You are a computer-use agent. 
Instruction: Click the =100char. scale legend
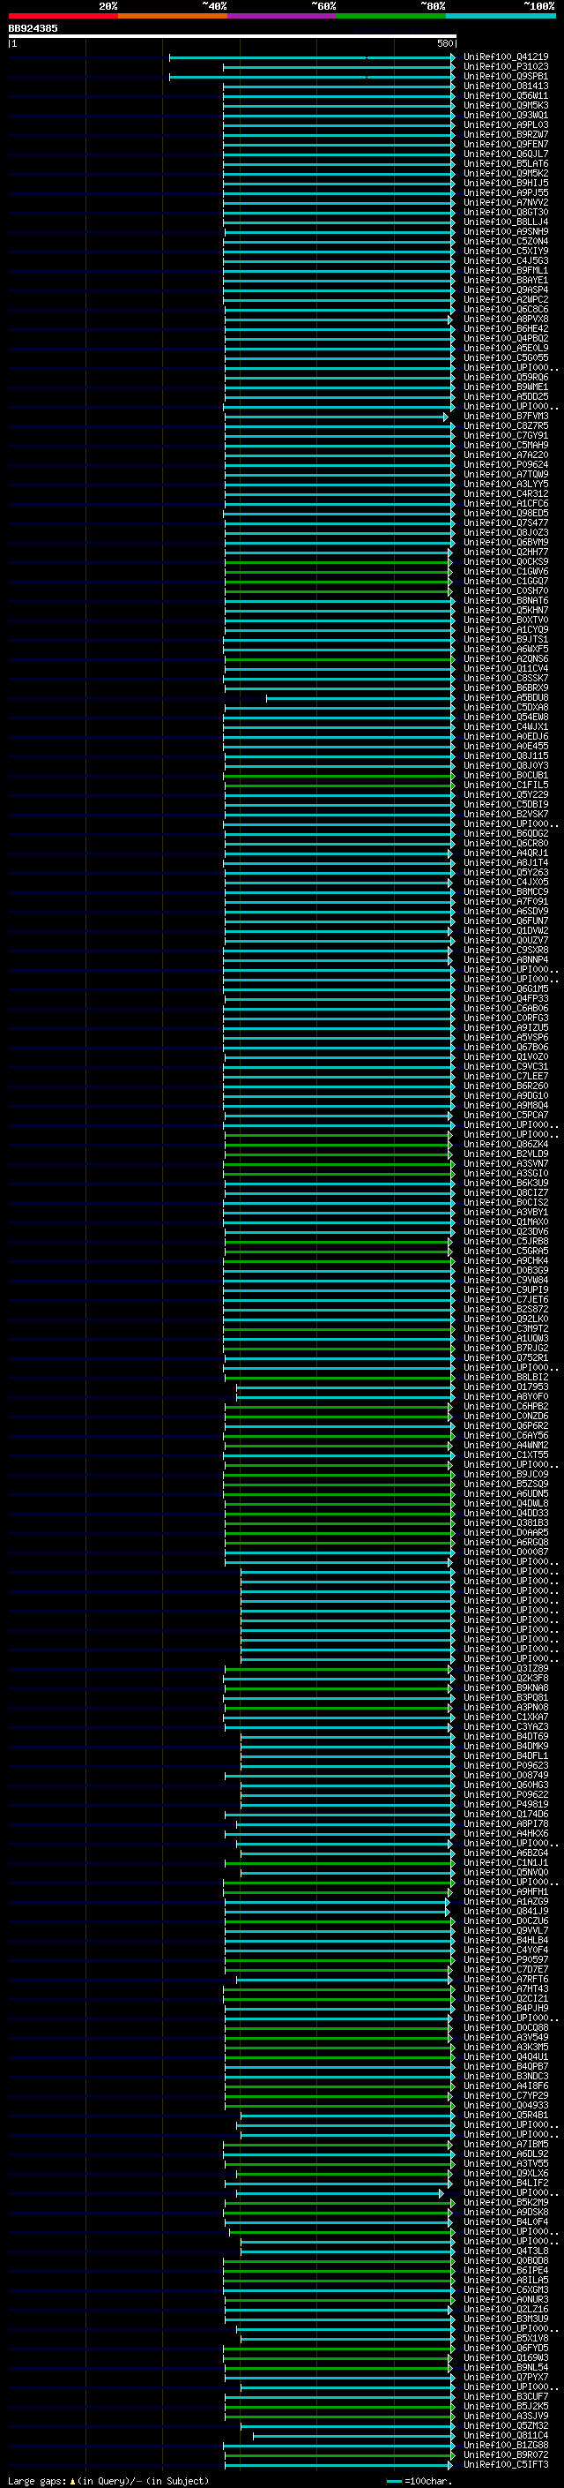pyautogui.click(x=419, y=2480)
